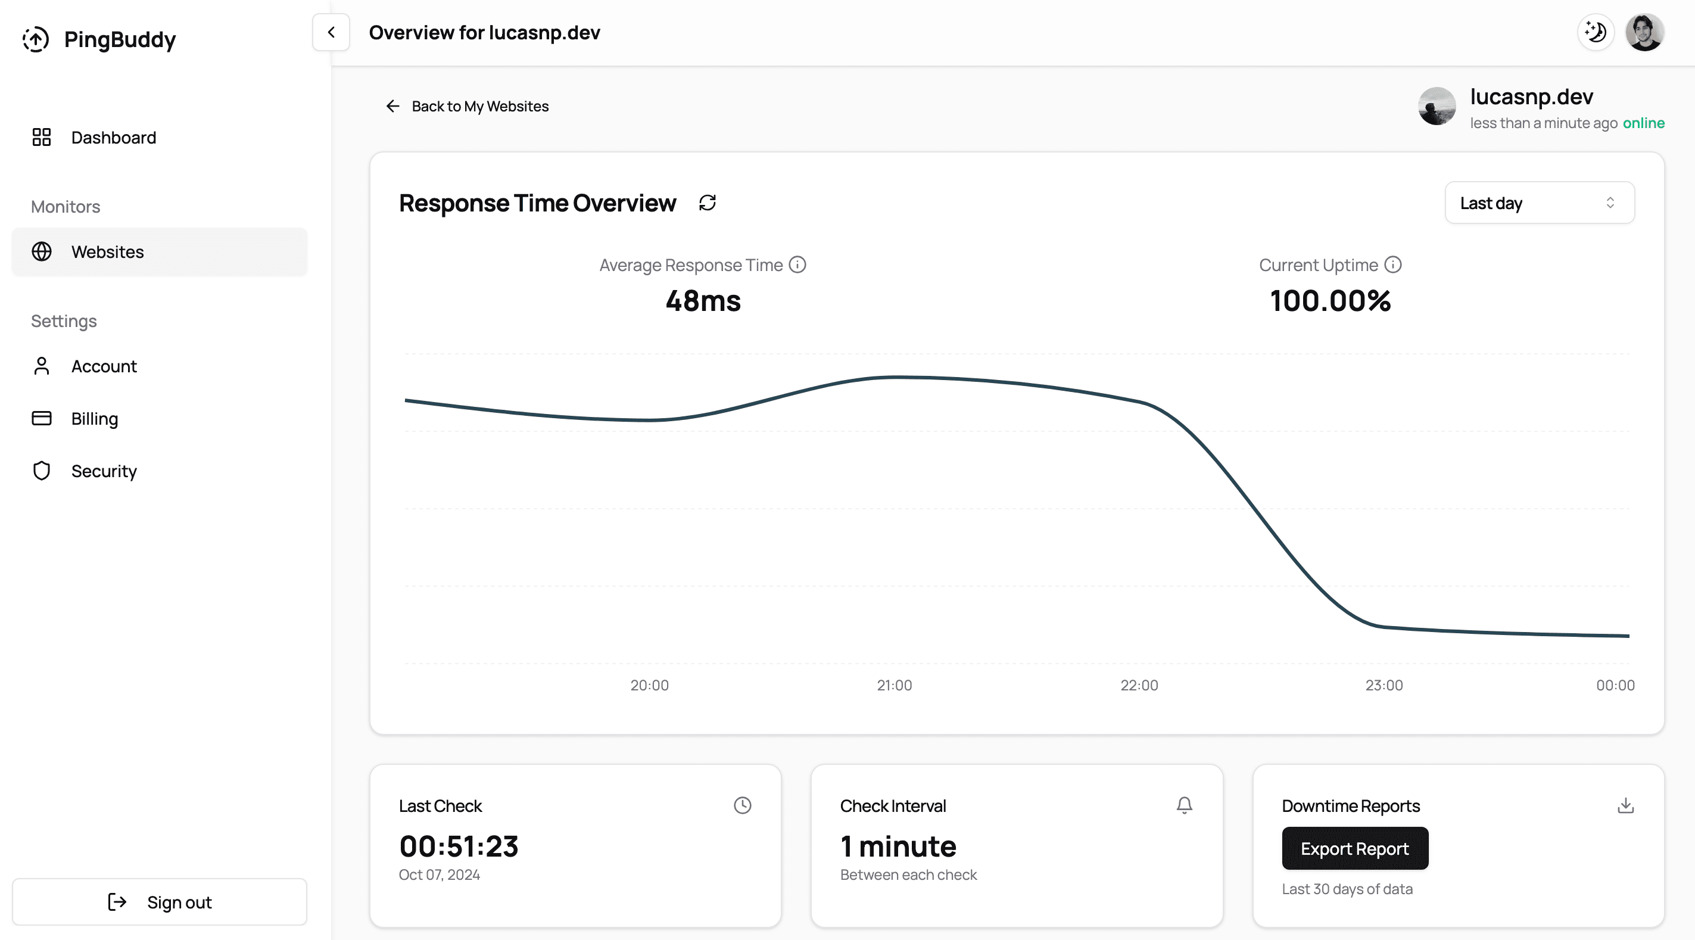Click the Oct 07, 2024 date text
Image resolution: width=1695 pixels, height=940 pixels.
click(440, 875)
